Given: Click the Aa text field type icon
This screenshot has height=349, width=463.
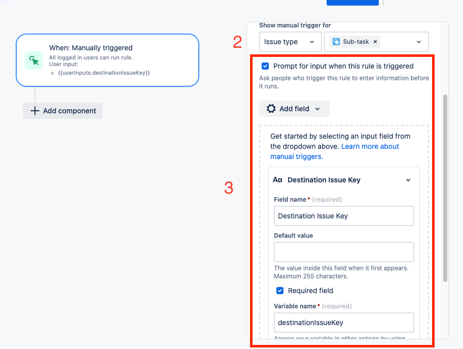Looking at the screenshot, I should [277, 180].
